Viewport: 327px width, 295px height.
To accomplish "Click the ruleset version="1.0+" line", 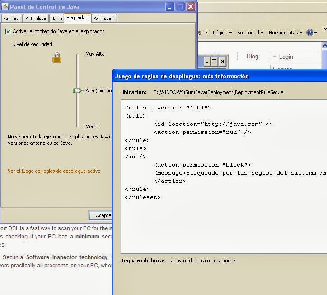I will (168, 108).
